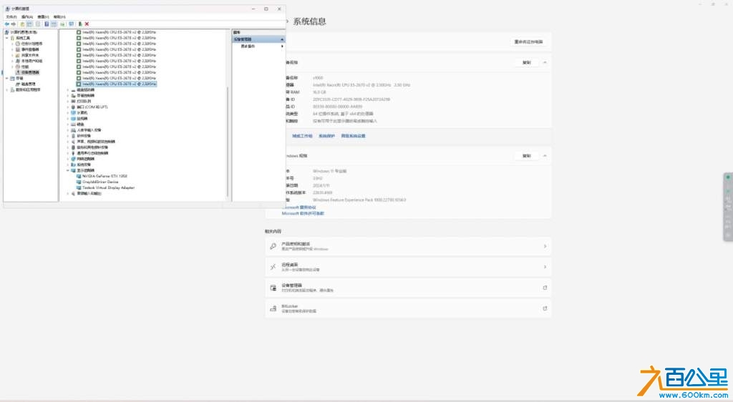
Task: Open the Microsoft 服务协议 link
Action: (298, 207)
